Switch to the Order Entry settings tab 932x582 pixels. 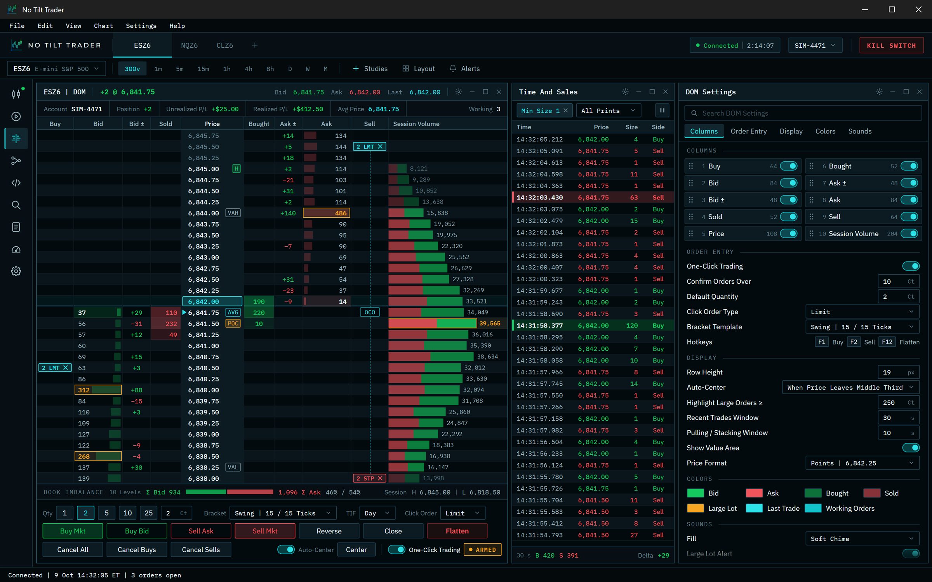click(748, 131)
